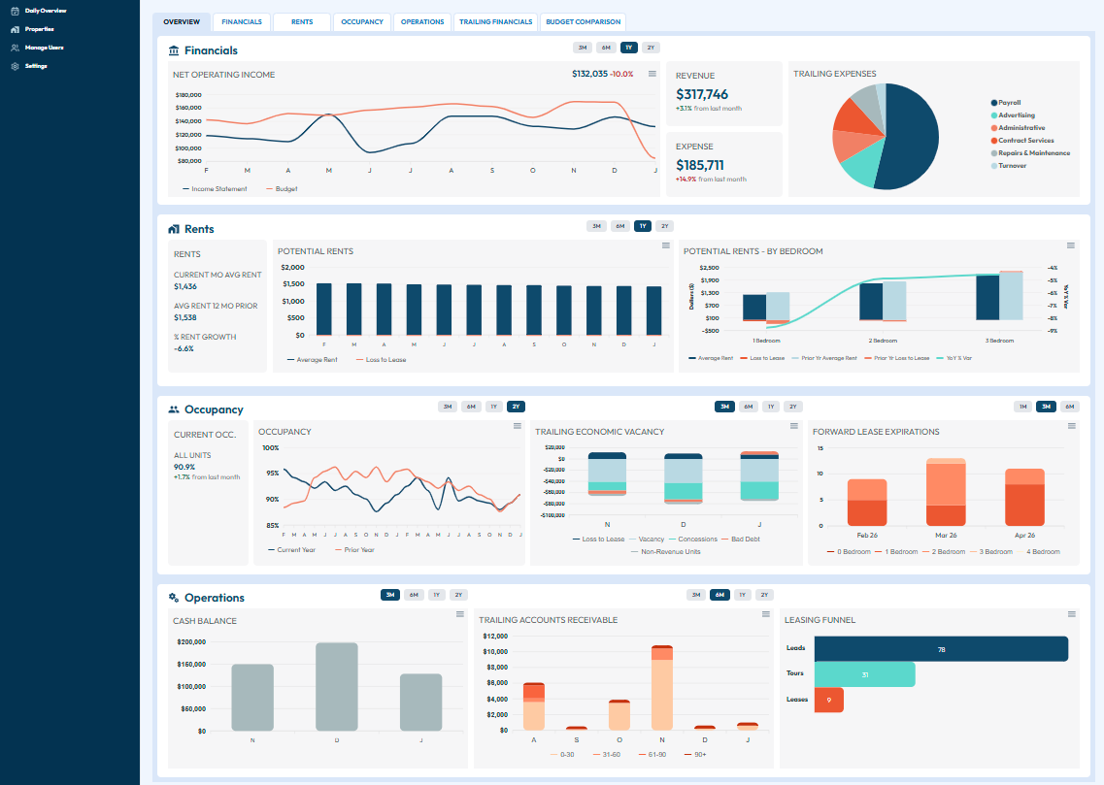Set Lease Expirations range to 6M
1104x785 pixels.
pos(1069,407)
